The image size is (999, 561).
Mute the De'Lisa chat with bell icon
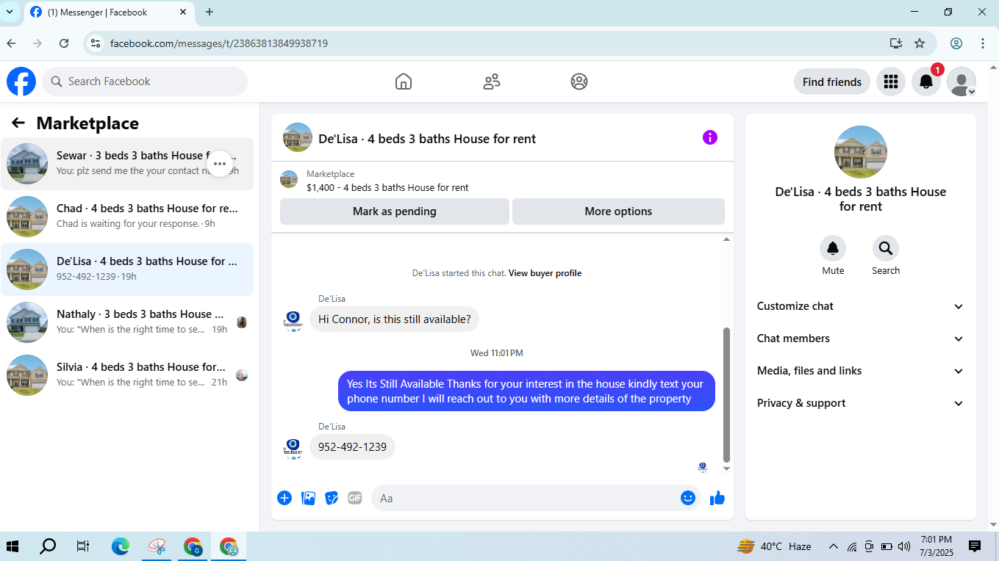pyautogui.click(x=833, y=248)
